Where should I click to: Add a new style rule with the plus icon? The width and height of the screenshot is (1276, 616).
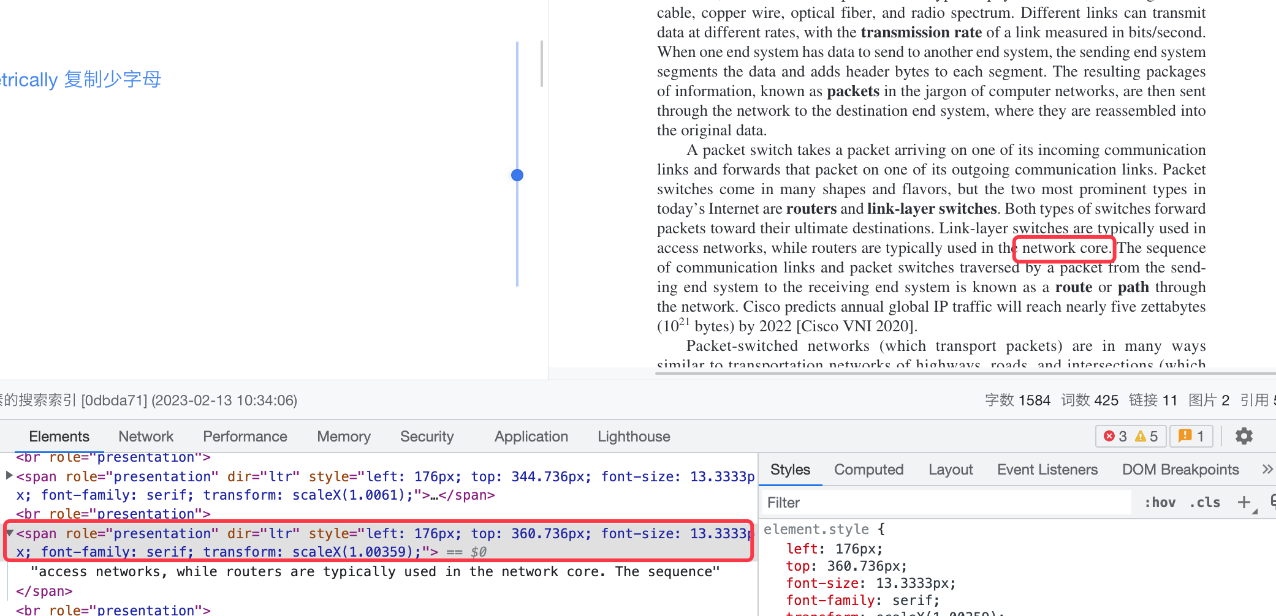1244,502
